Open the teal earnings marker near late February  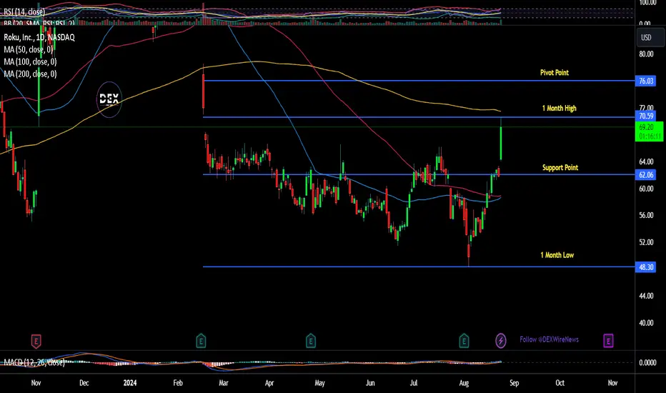click(x=201, y=341)
